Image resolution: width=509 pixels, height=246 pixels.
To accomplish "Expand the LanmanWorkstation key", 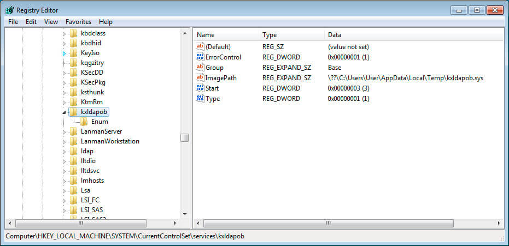I will click(64, 141).
